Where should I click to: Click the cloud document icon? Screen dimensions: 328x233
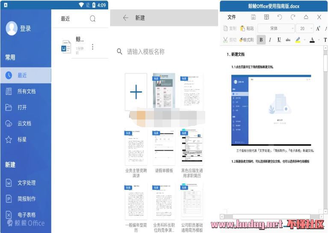pyautogui.click(x=9, y=123)
